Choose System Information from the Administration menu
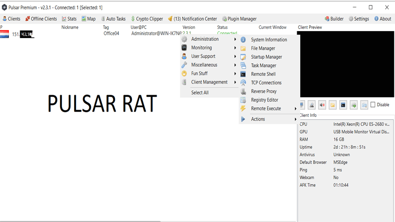This screenshot has height=222, width=395. pyautogui.click(x=269, y=39)
